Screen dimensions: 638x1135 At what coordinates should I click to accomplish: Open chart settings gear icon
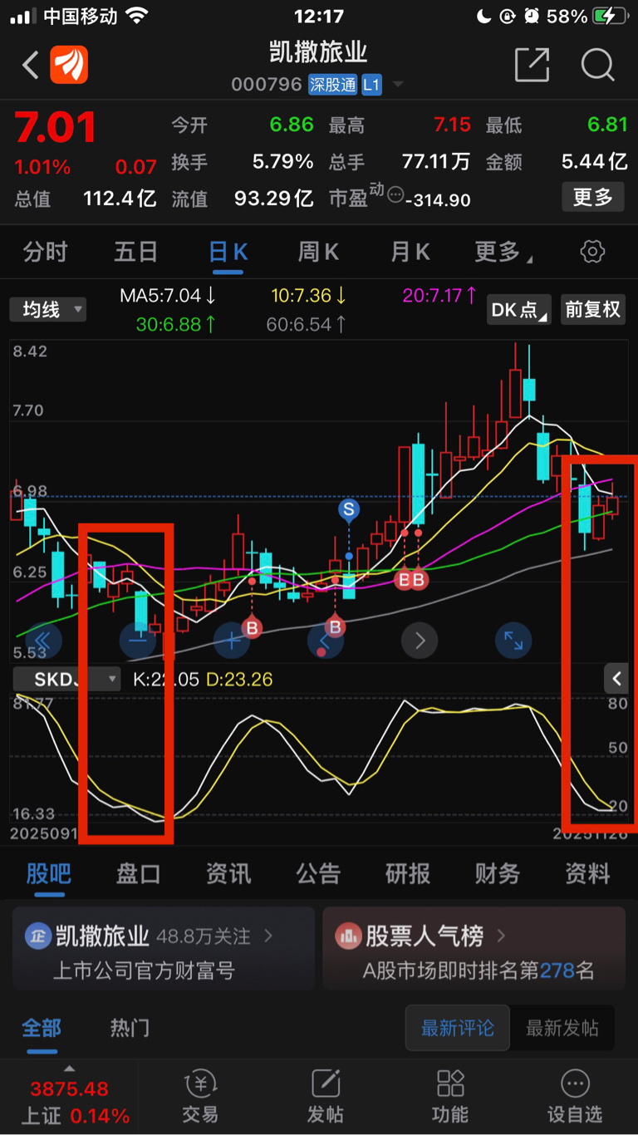click(x=592, y=252)
